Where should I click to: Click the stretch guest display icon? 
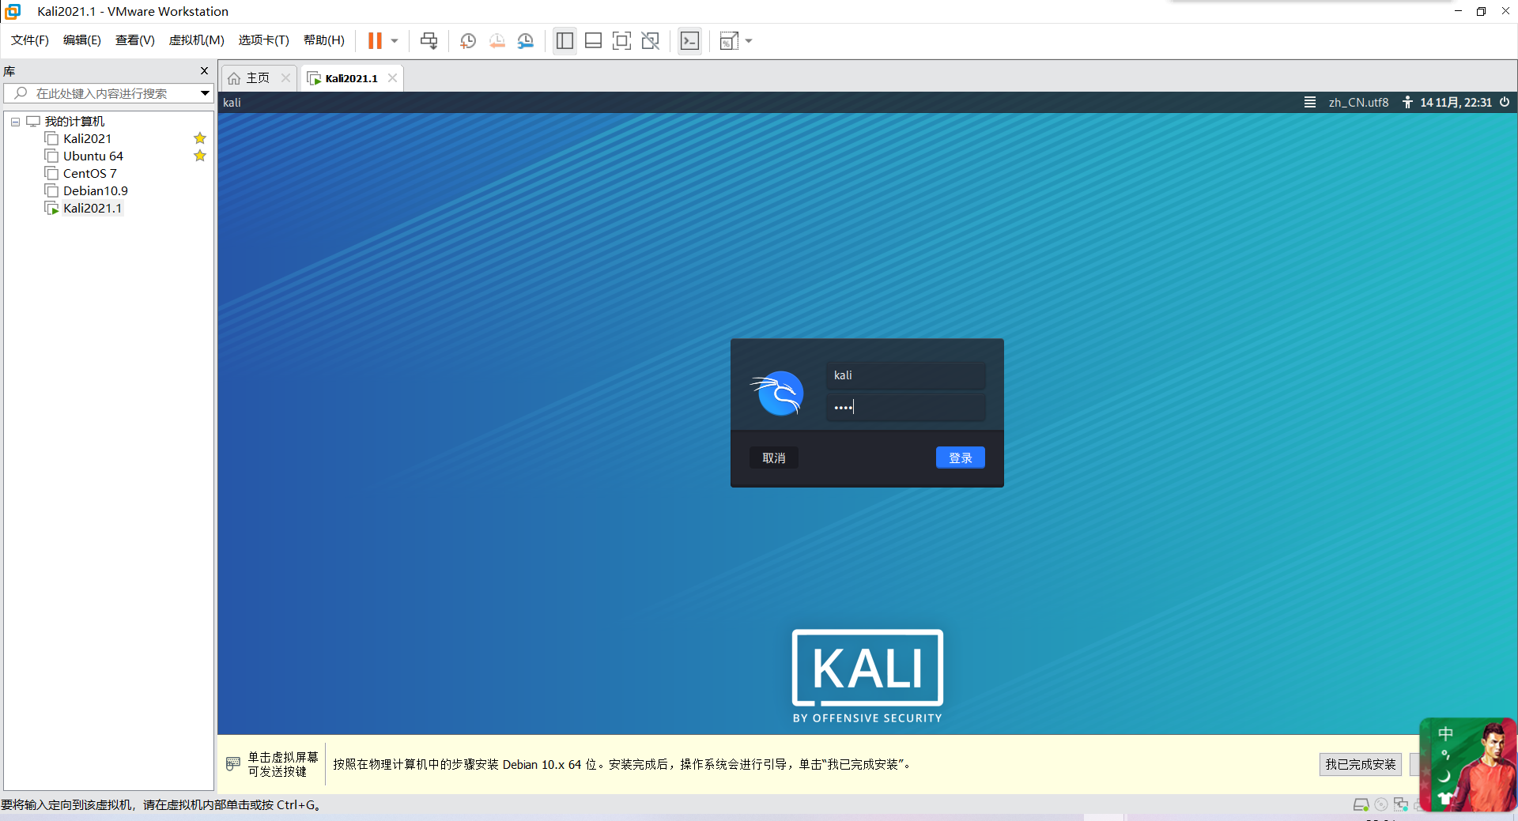(x=729, y=40)
